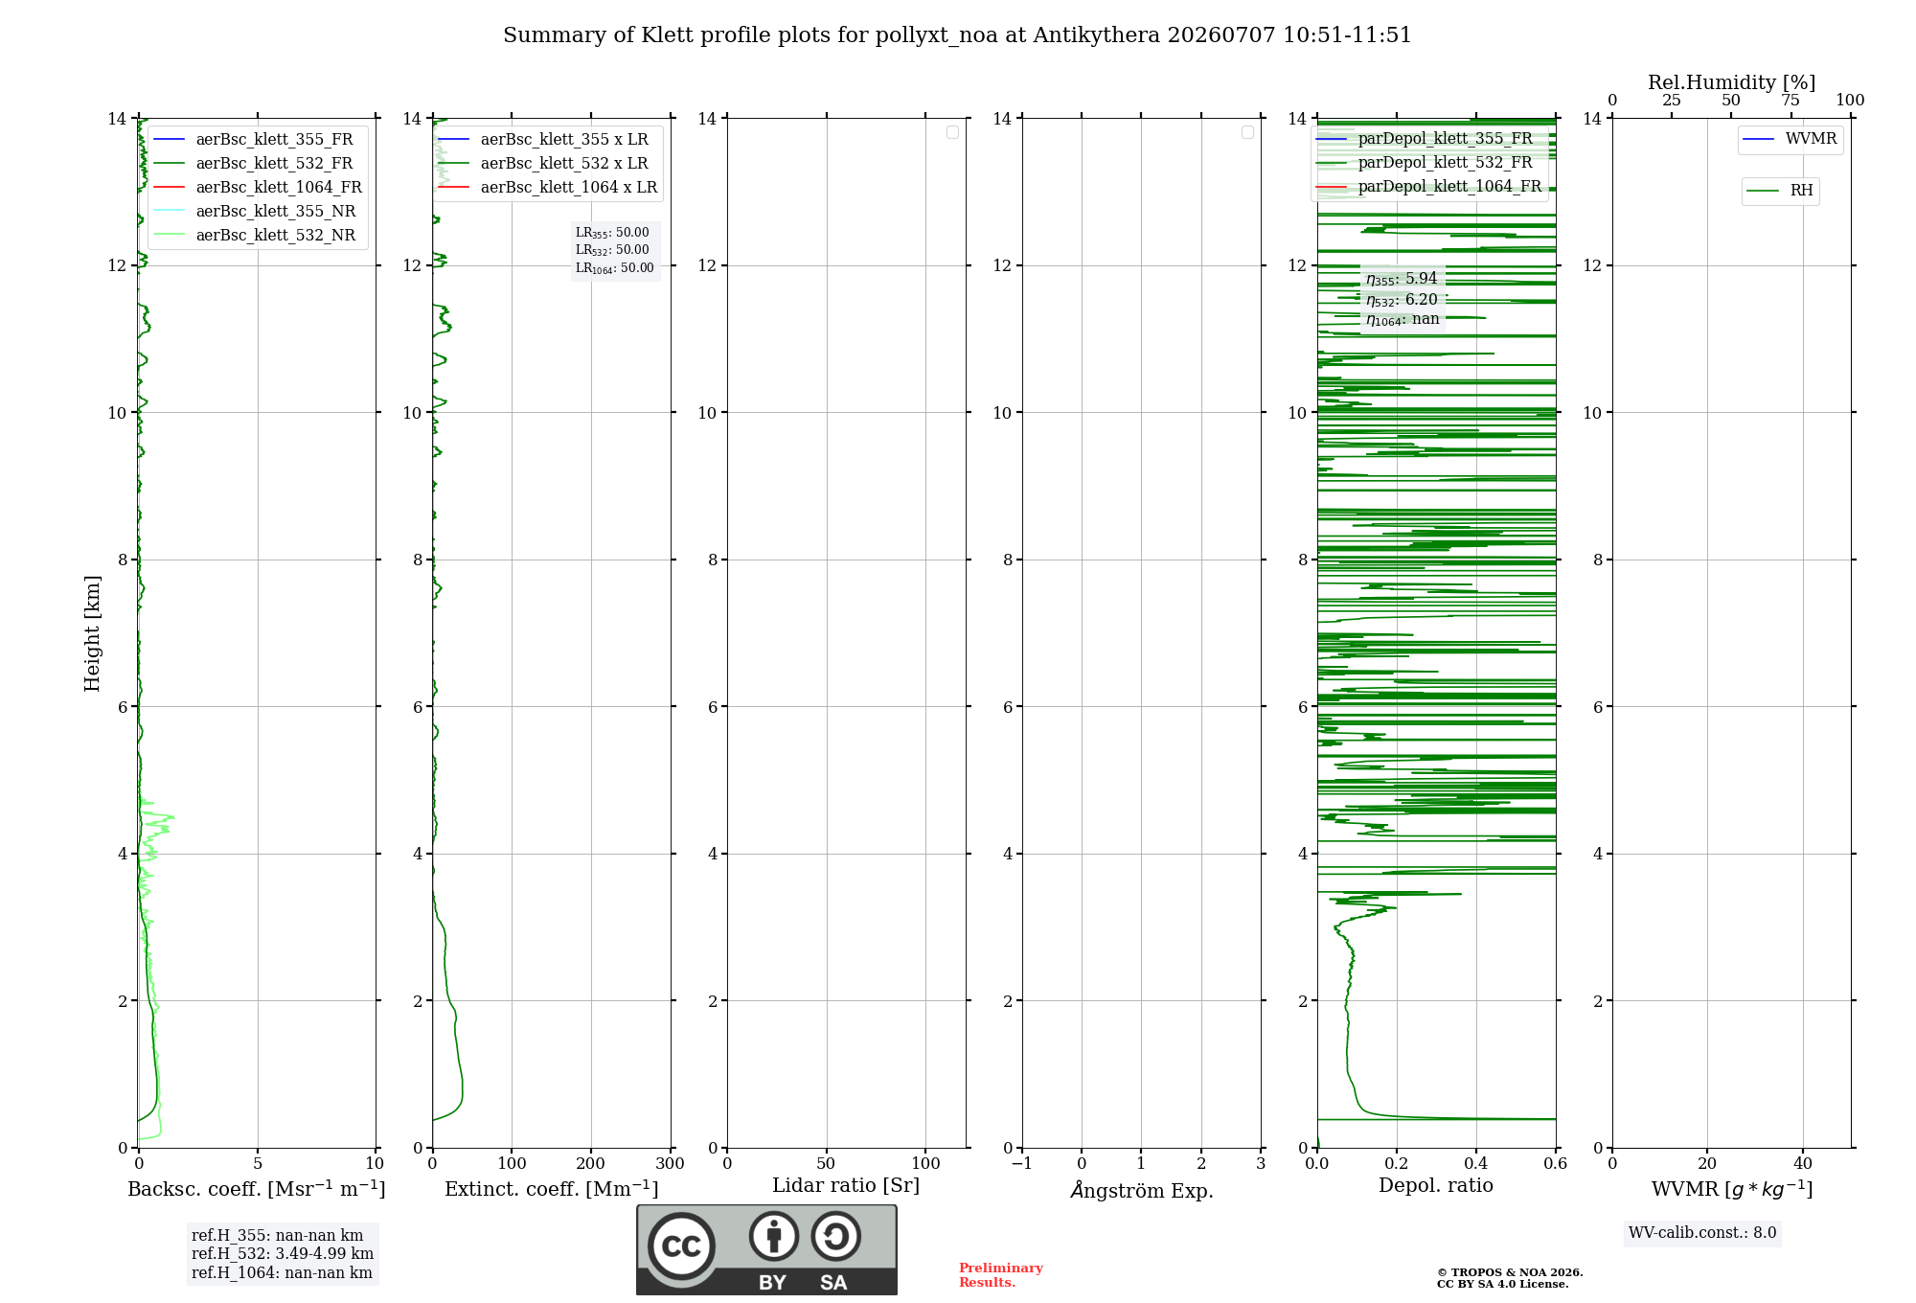Click the WV-calib.const.: 8.0 label

pos(1702,1233)
